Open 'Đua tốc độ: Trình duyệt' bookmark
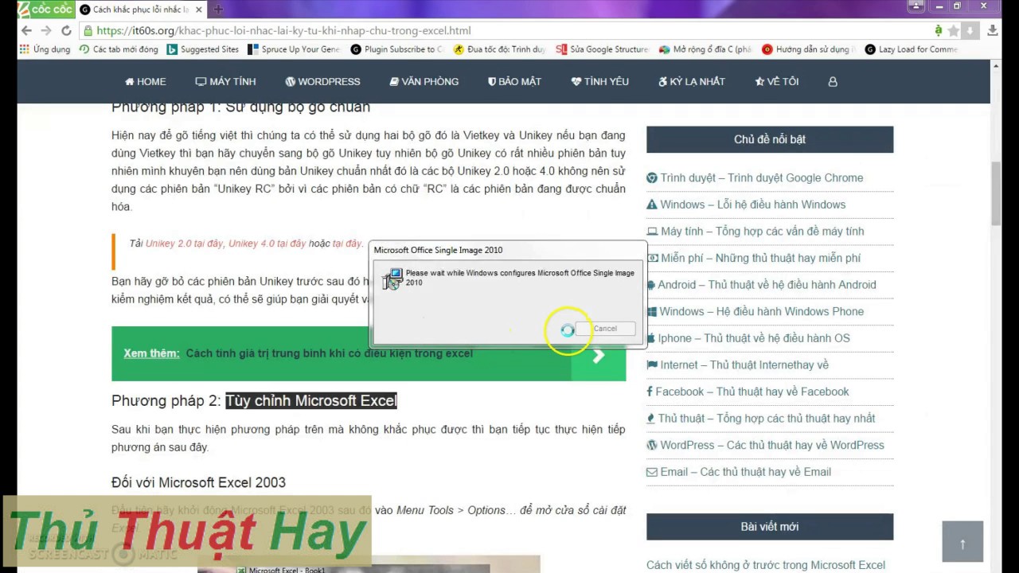This screenshot has height=573, width=1019. click(499, 49)
